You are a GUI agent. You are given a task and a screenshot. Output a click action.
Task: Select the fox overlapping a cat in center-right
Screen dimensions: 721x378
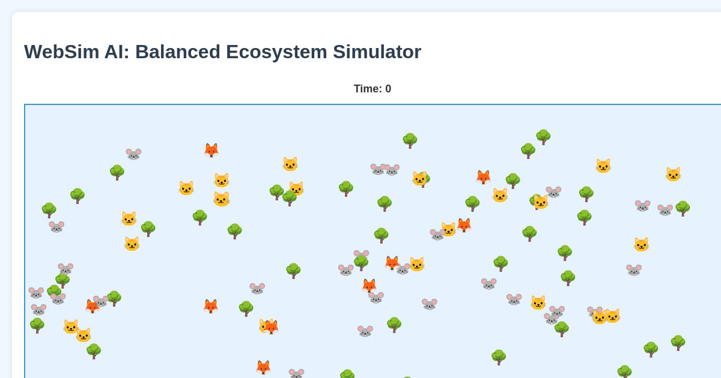pos(464,225)
